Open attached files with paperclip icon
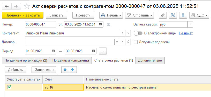This screenshot has width=211, height=97. 163,15
